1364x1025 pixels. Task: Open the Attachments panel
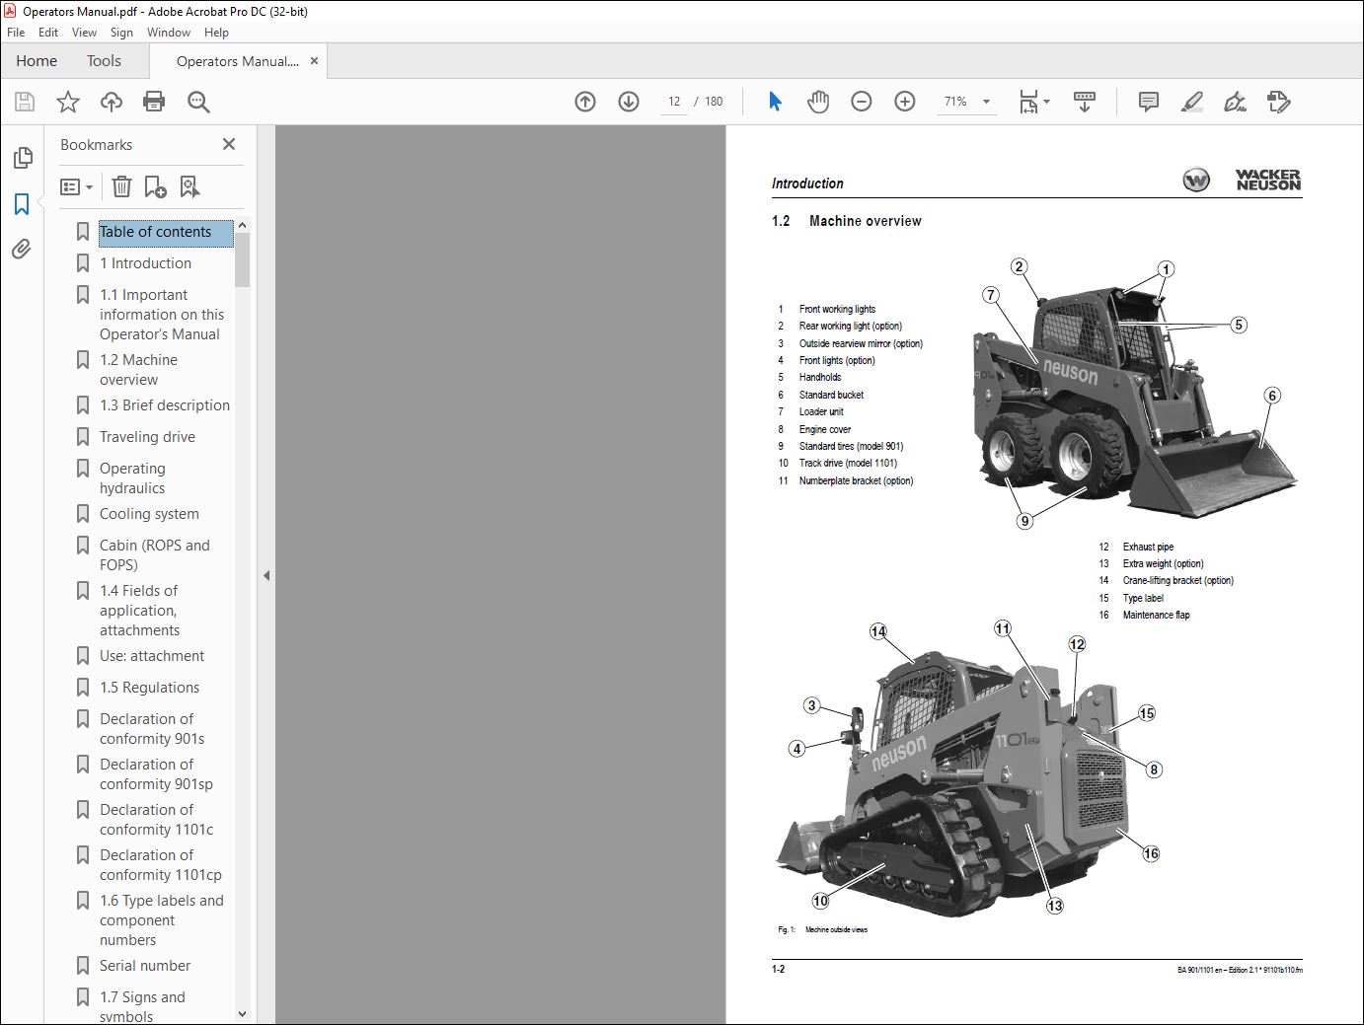pos(22,250)
